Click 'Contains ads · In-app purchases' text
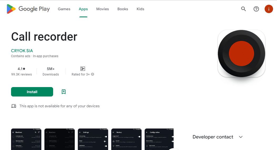This screenshot has width=277, height=150. click(35, 56)
